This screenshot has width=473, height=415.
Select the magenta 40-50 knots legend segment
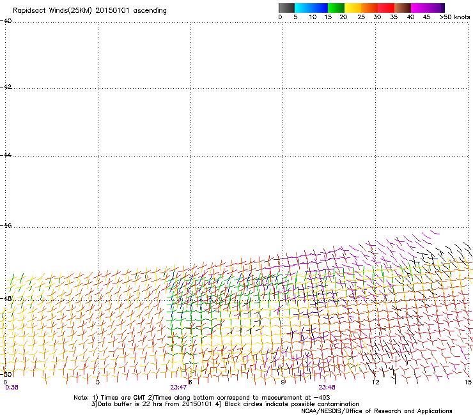click(426, 8)
